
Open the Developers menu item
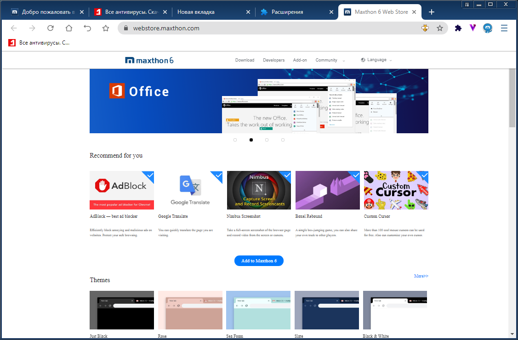click(273, 60)
